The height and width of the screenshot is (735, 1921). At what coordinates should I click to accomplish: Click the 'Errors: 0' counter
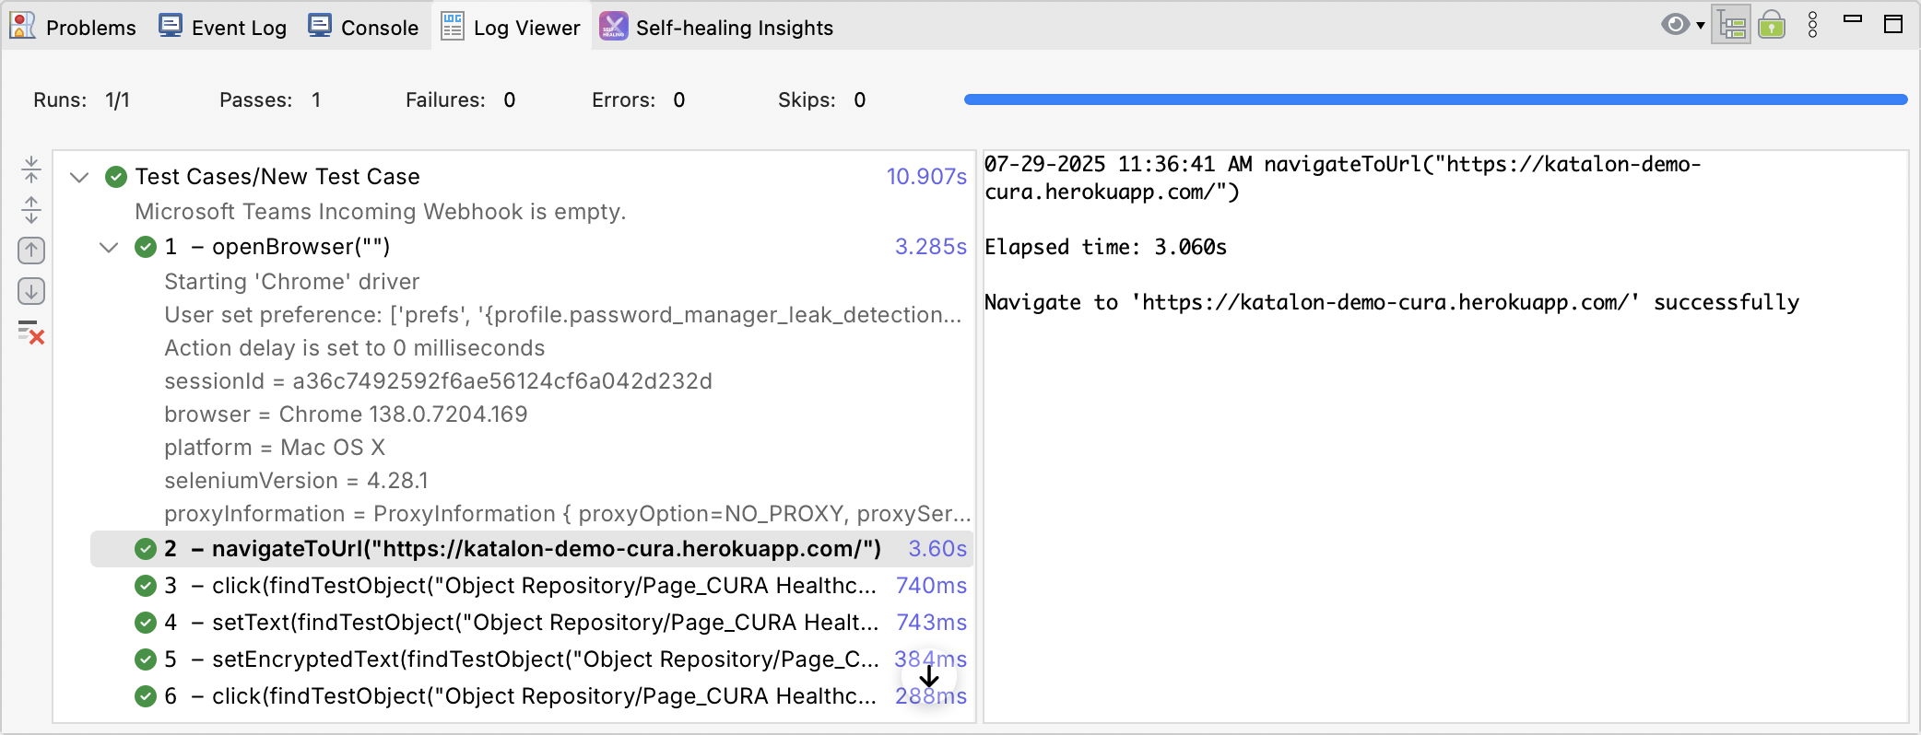pyautogui.click(x=638, y=99)
